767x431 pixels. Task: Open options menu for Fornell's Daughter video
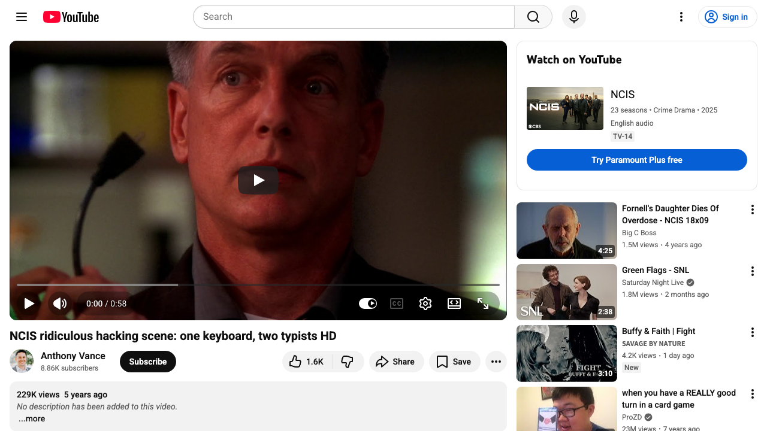tap(753, 210)
